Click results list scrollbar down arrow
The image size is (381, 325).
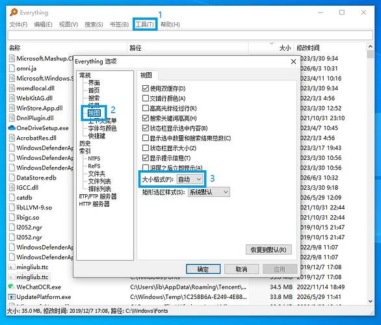point(370,301)
